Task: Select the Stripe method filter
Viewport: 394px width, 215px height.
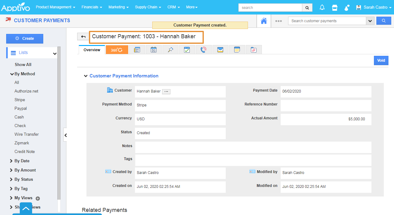Action: pyautogui.click(x=20, y=100)
